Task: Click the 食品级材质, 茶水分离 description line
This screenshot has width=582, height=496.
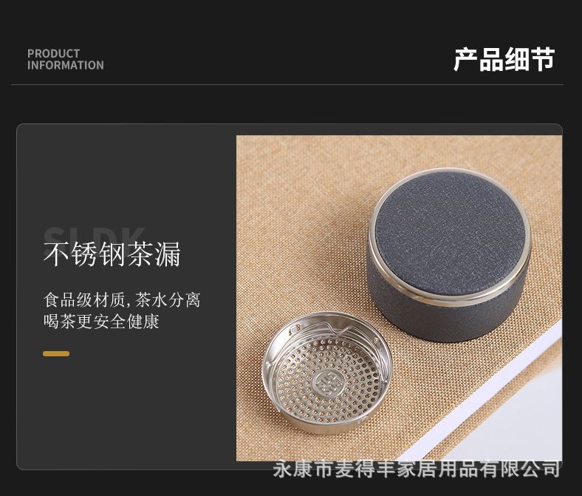Action: click(122, 300)
